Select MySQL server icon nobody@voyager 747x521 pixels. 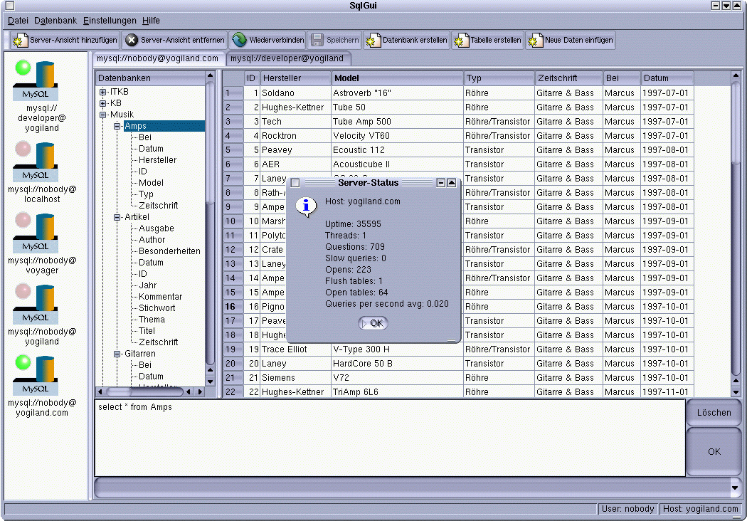[x=36, y=233]
